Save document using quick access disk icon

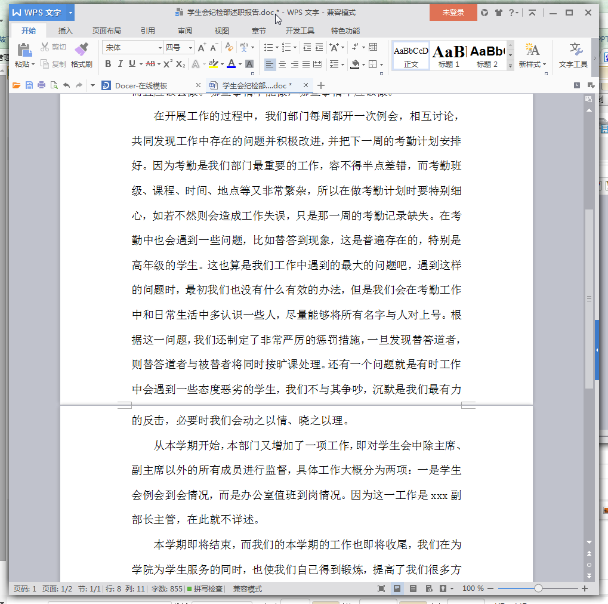pos(29,85)
